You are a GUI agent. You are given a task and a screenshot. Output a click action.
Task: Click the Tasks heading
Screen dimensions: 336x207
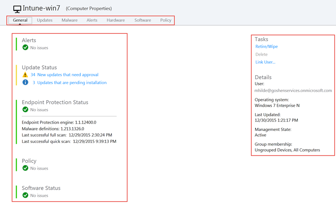pyautogui.click(x=261, y=39)
